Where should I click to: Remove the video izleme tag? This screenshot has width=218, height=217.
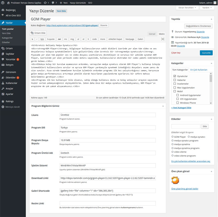click(172, 152)
